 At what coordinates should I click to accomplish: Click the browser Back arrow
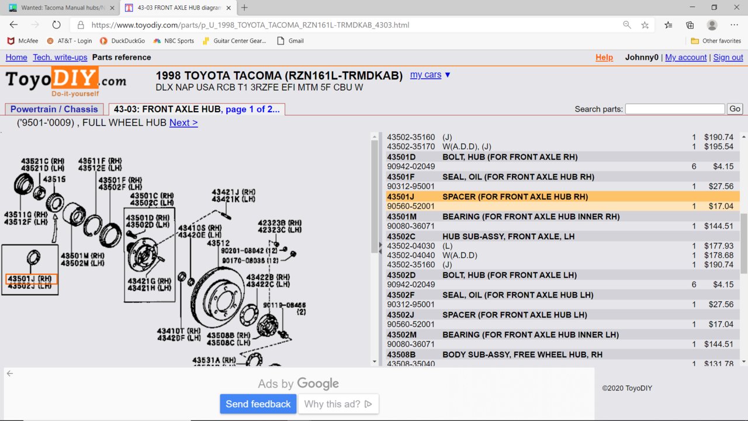pos(13,25)
